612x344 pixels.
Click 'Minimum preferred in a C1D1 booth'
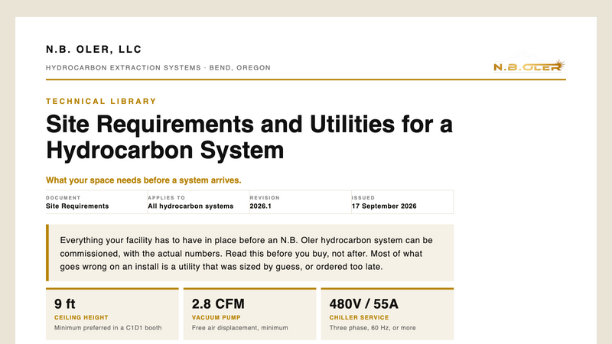(x=108, y=328)
